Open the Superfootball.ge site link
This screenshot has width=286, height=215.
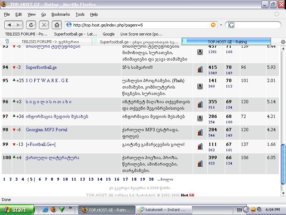click(41, 67)
